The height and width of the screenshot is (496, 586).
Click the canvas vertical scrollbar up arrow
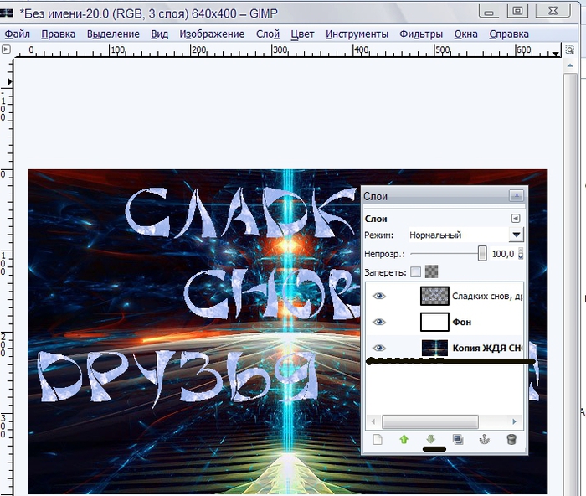point(570,65)
